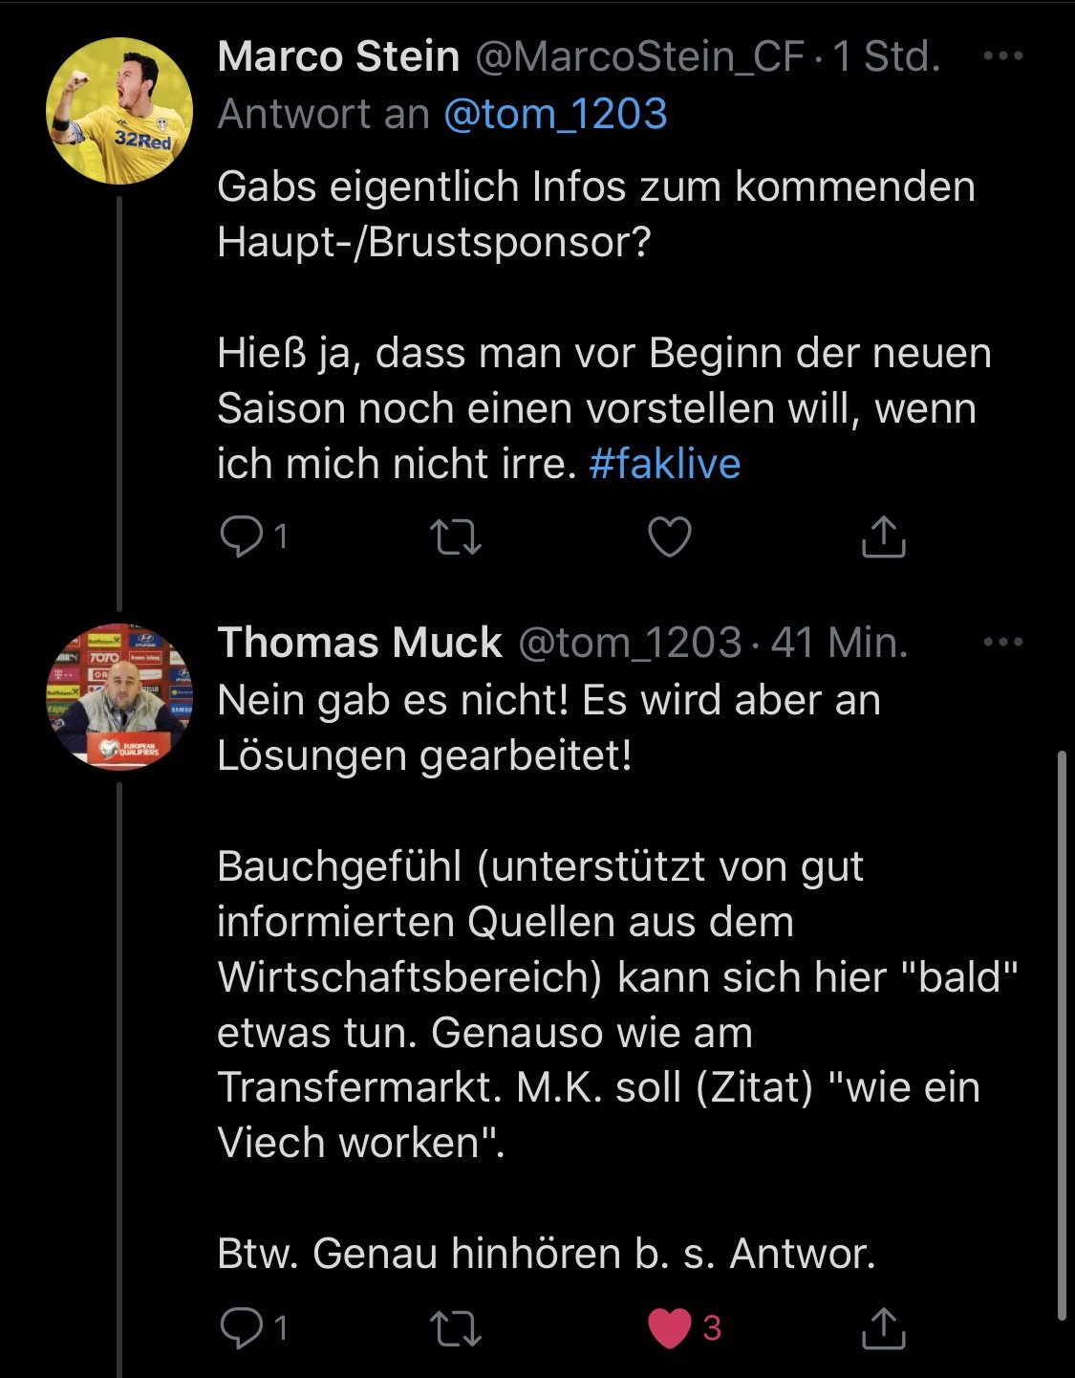The height and width of the screenshot is (1378, 1075).
Task: Unlike Thomas Muck's tweet with 3 likes
Action: click(670, 1328)
